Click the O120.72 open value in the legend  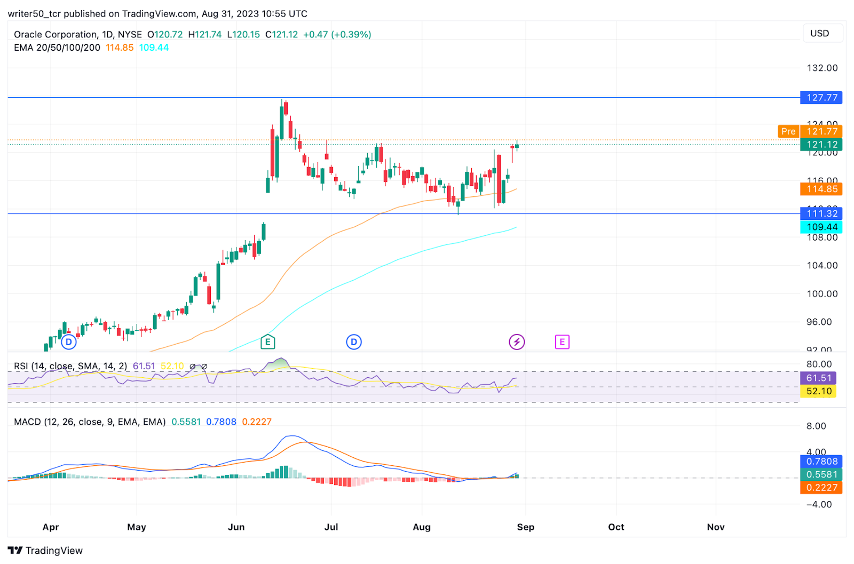coord(165,34)
